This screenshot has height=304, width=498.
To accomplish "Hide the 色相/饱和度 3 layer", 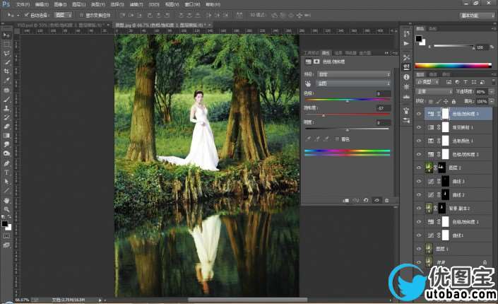I will coord(419,114).
